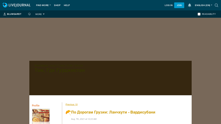Viewport: 221px width, 124px height.
Task: Click the Profile heading in the sidebar
Action: tap(36, 105)
